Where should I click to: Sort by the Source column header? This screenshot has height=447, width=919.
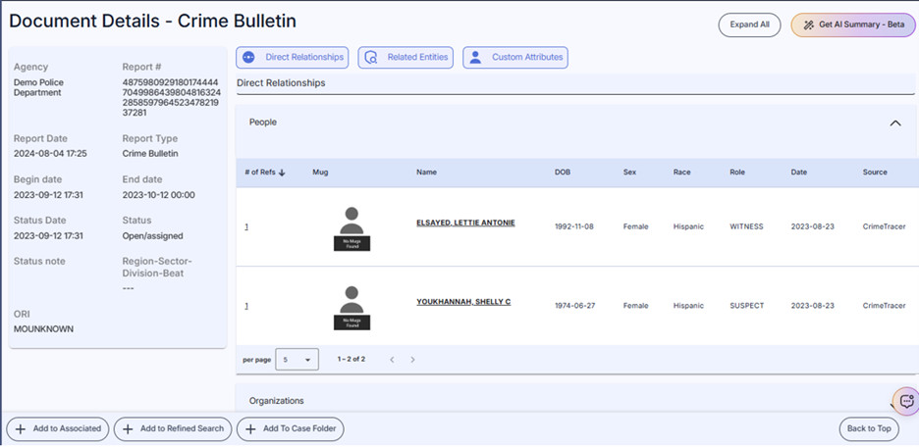(875, 173)
